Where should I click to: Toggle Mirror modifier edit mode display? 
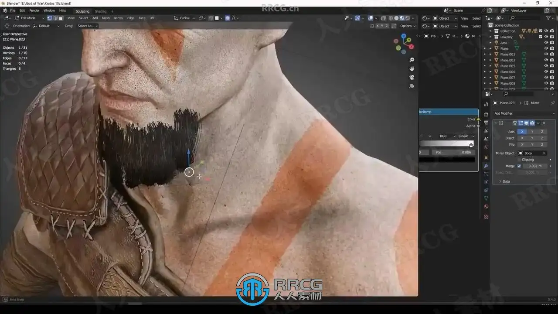pyautogui.click(x=521, y=123)
